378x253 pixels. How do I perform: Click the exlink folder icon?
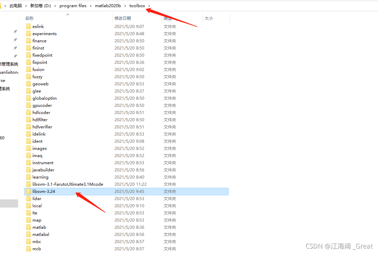(x=28, y=27)
